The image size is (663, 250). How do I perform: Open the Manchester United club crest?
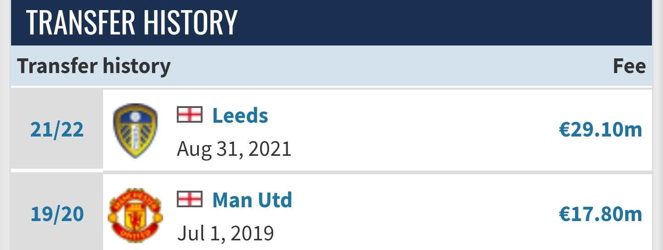135,216
